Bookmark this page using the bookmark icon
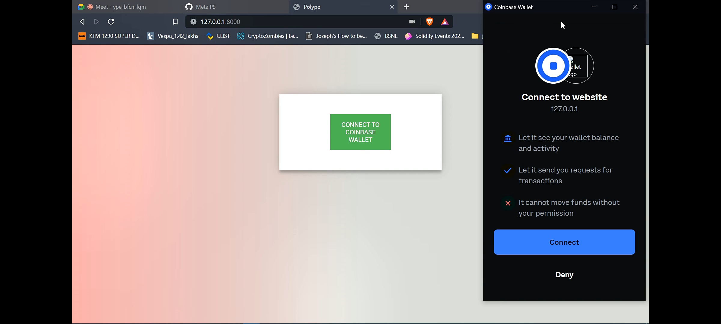This screenshot has width=721, height=324. pos(175,22)
